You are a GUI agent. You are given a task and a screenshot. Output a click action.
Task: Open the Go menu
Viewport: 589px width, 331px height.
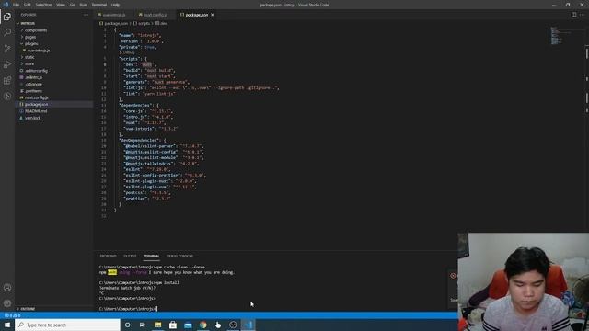coord(72,5)
